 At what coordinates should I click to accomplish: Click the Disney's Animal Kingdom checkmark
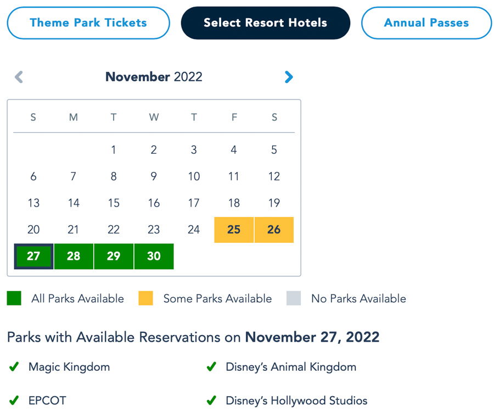pos(211,367)
